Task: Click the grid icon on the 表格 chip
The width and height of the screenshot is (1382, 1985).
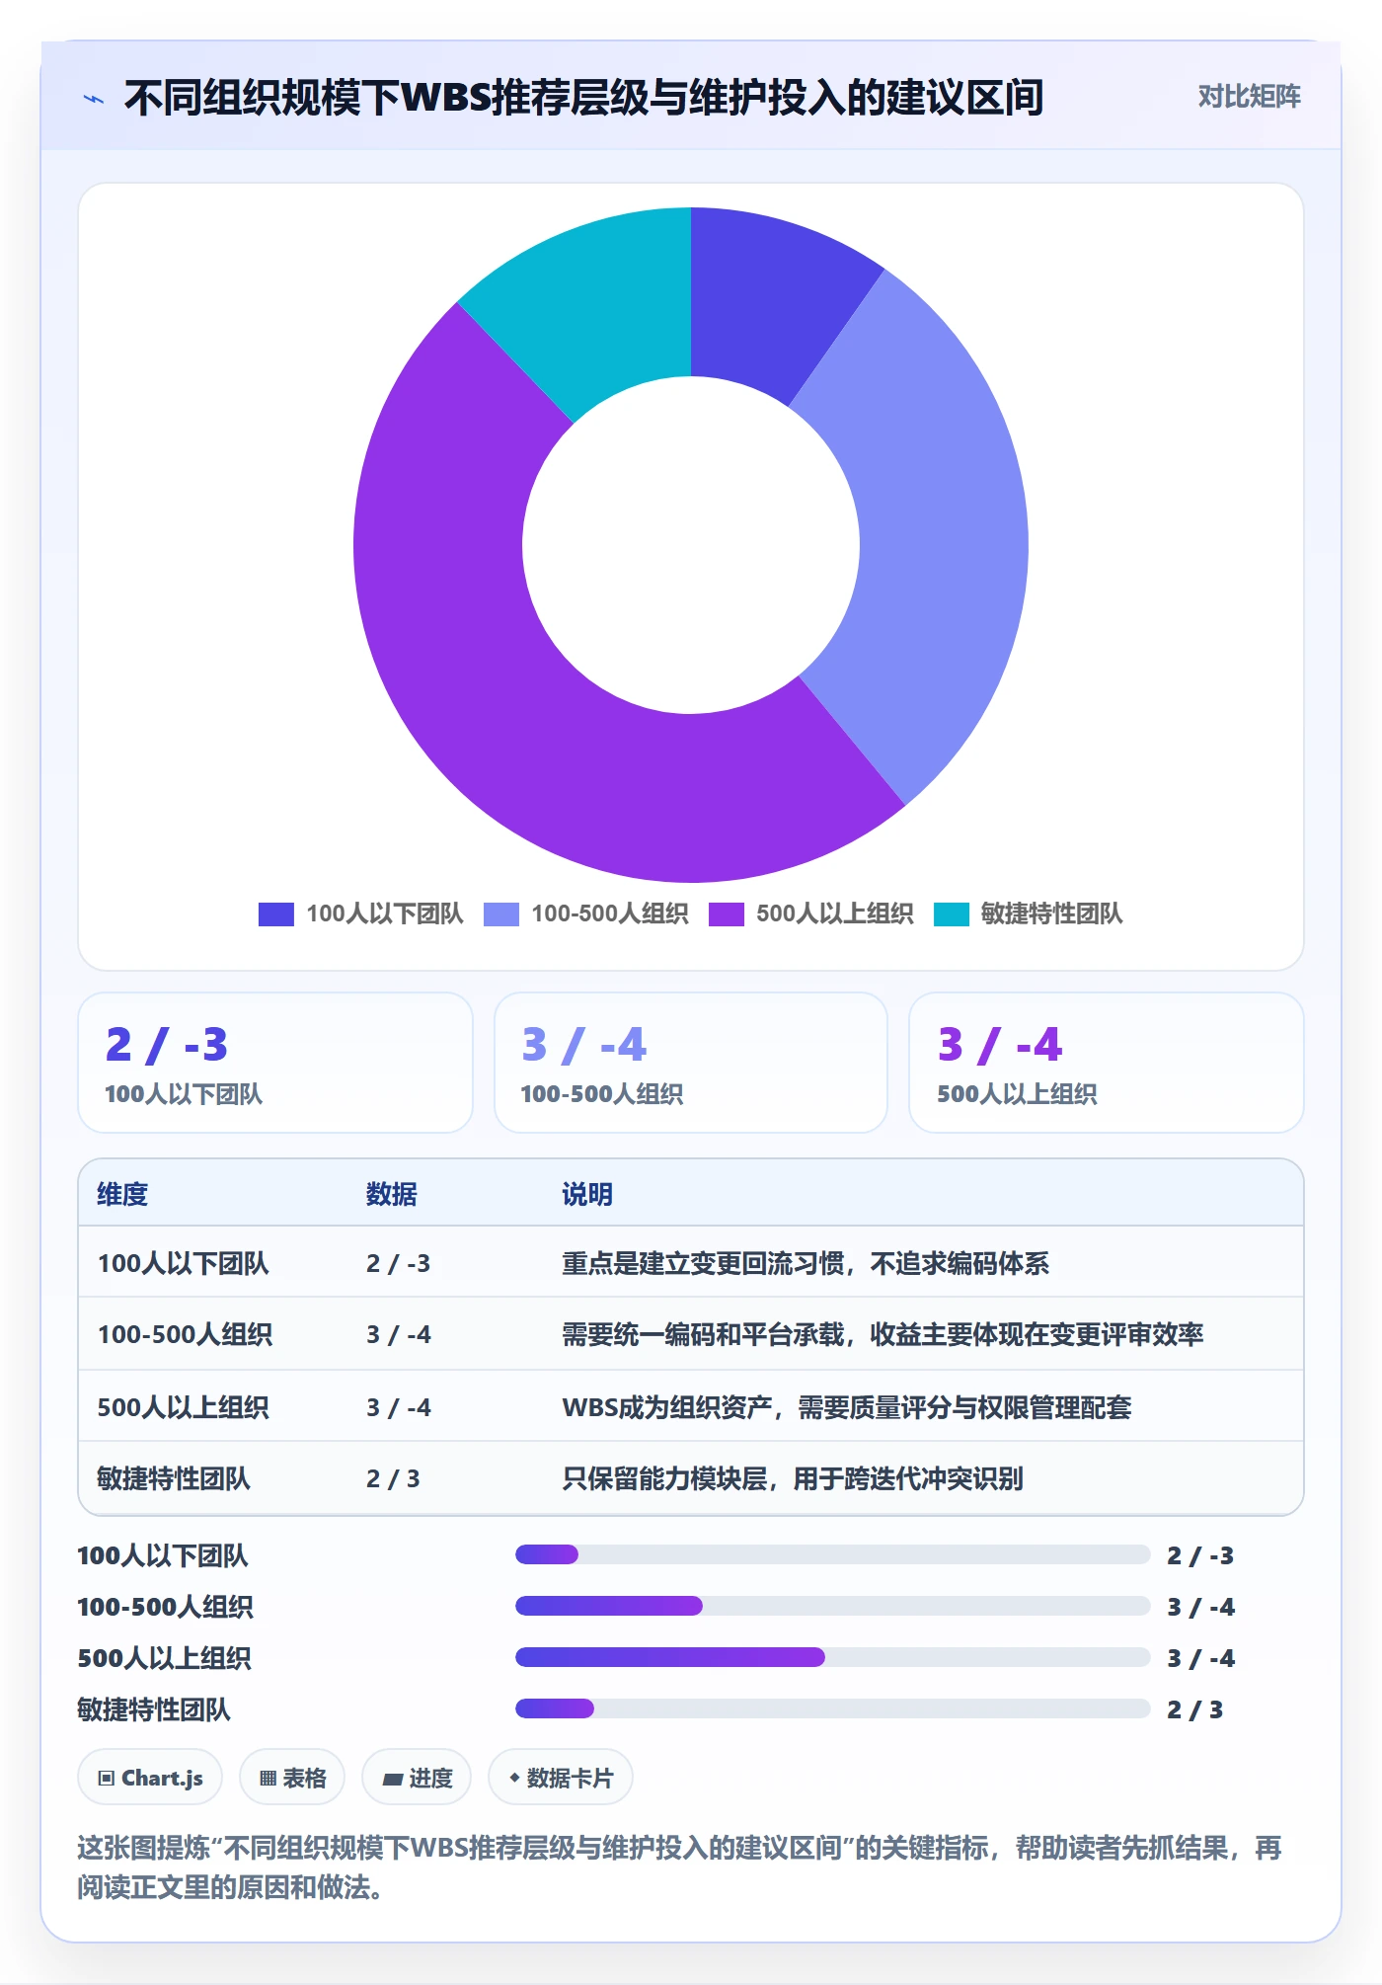Action: (x=268, y=1779)
